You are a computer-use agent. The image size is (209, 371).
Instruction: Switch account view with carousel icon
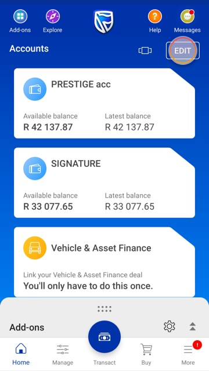click(145, 50)
